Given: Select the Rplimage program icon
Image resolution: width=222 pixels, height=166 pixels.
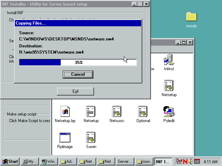Looking at the screenshot, I should (65, 140).
